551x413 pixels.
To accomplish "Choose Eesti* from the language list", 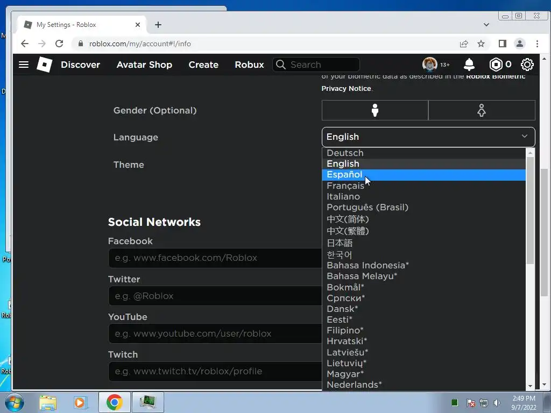I will click(424, 320).
